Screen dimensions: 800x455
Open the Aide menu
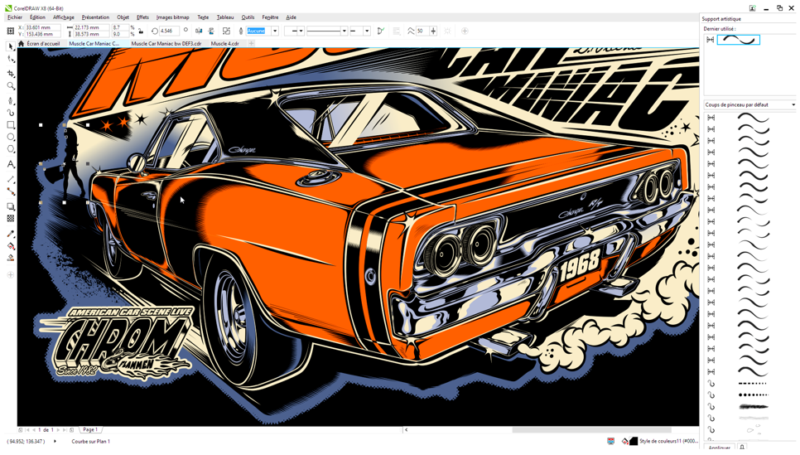pos(291,17)
